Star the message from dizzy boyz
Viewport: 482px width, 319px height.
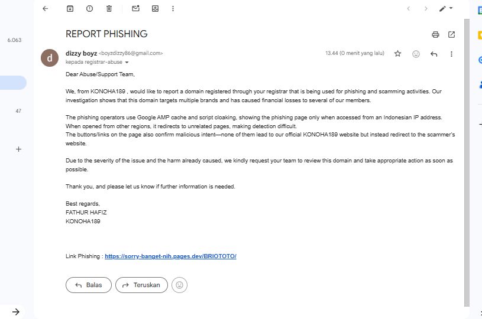pos(397,54)
